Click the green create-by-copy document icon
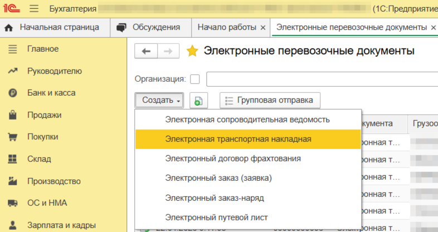Image resolution: width=438 pixels, height=232 pixels. click(198, 101)
